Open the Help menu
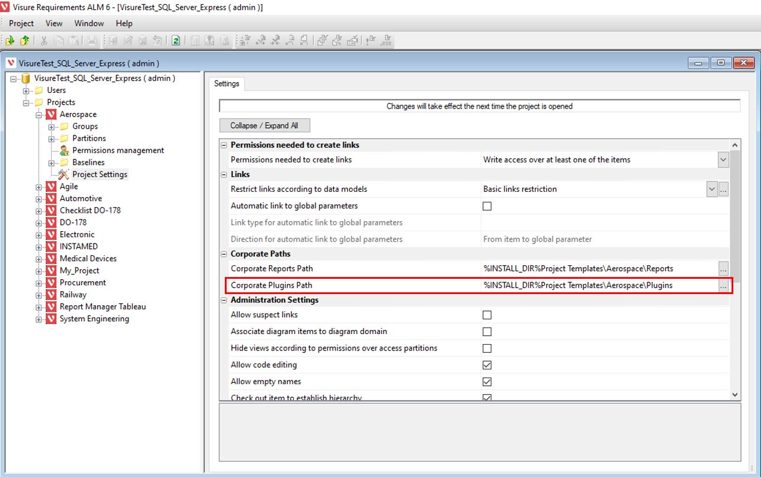761x477 pixels. (124, 24)
